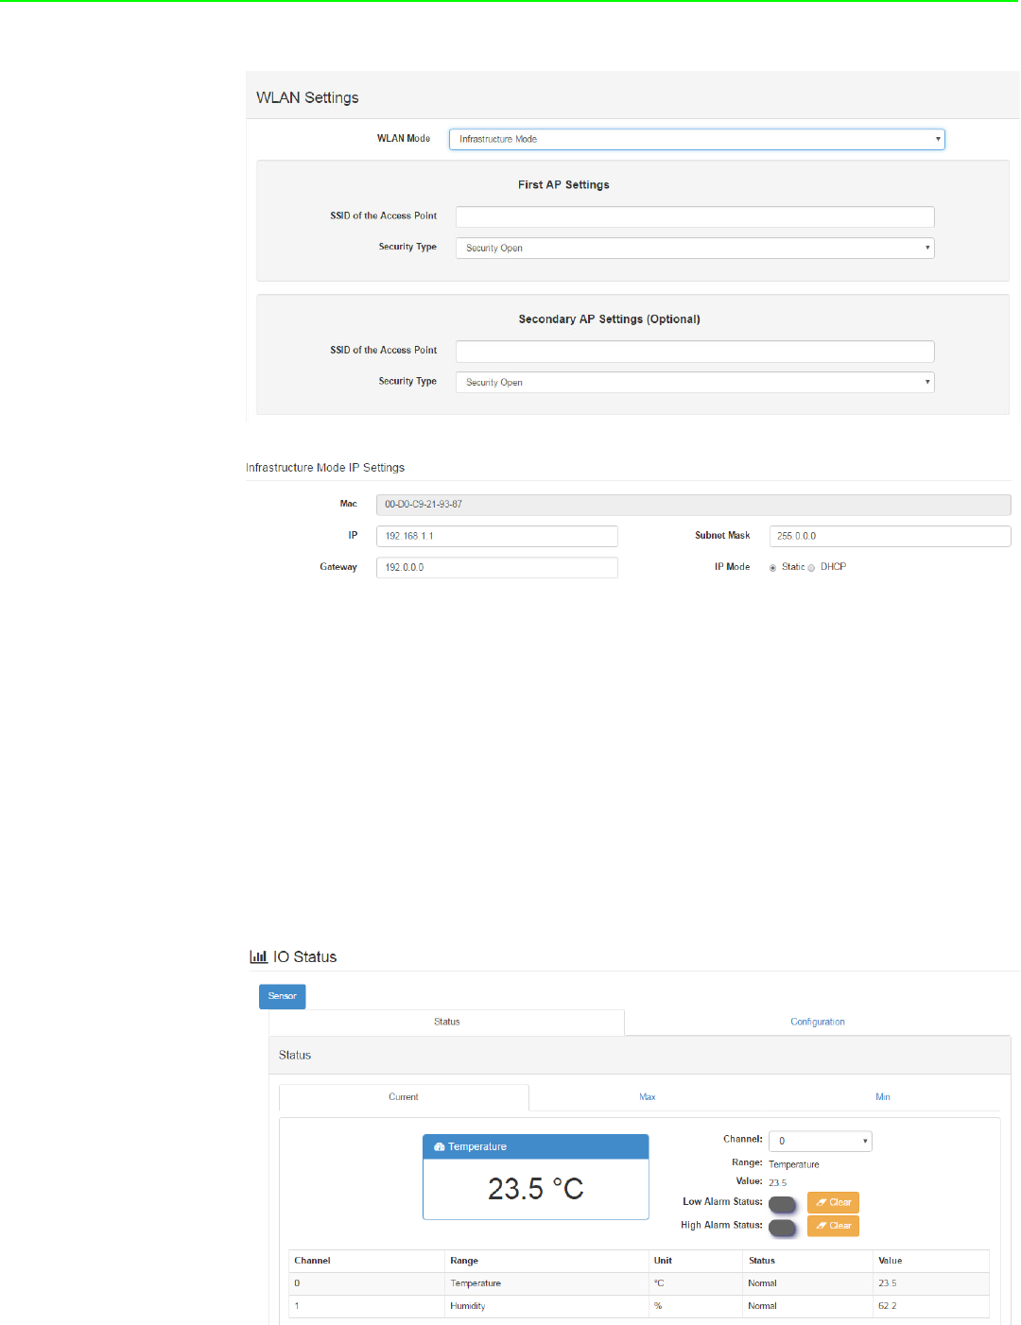Select the DHCP IP mode radio button

[811, 568]
